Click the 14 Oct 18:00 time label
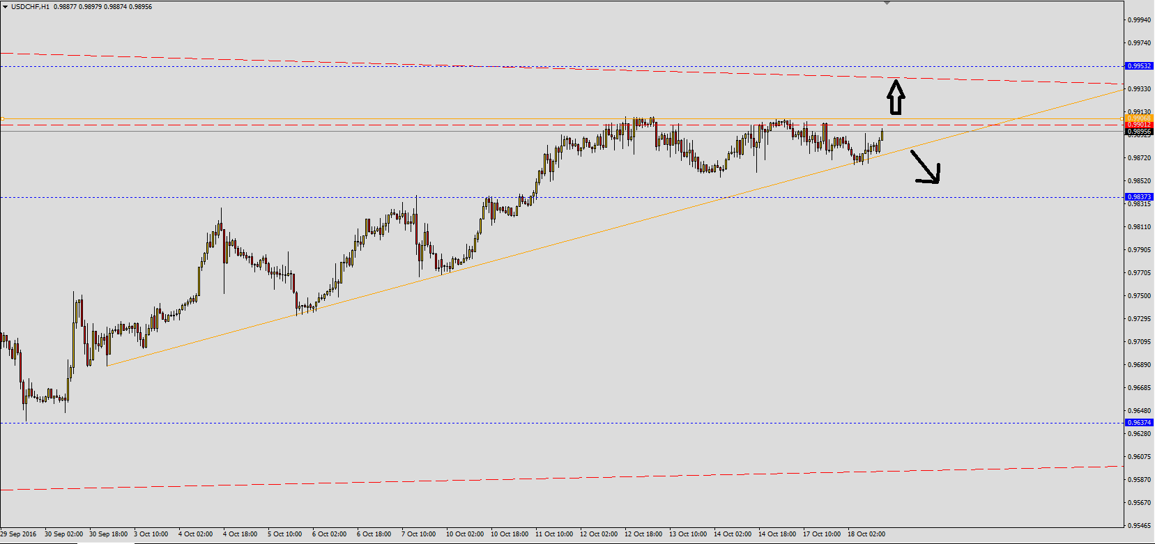This screenshot has height=544, width=1155. coord(777,534)
